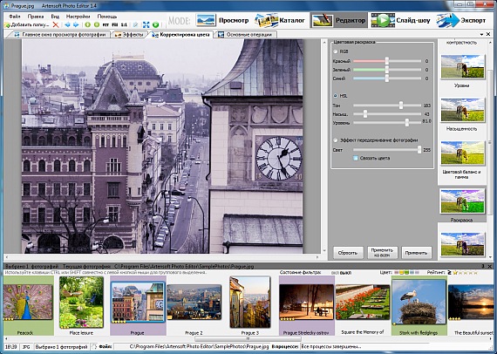Start the Слайд-шоу slideshow mode
This screenshot has width=497, height=354.
click(400, 20)
